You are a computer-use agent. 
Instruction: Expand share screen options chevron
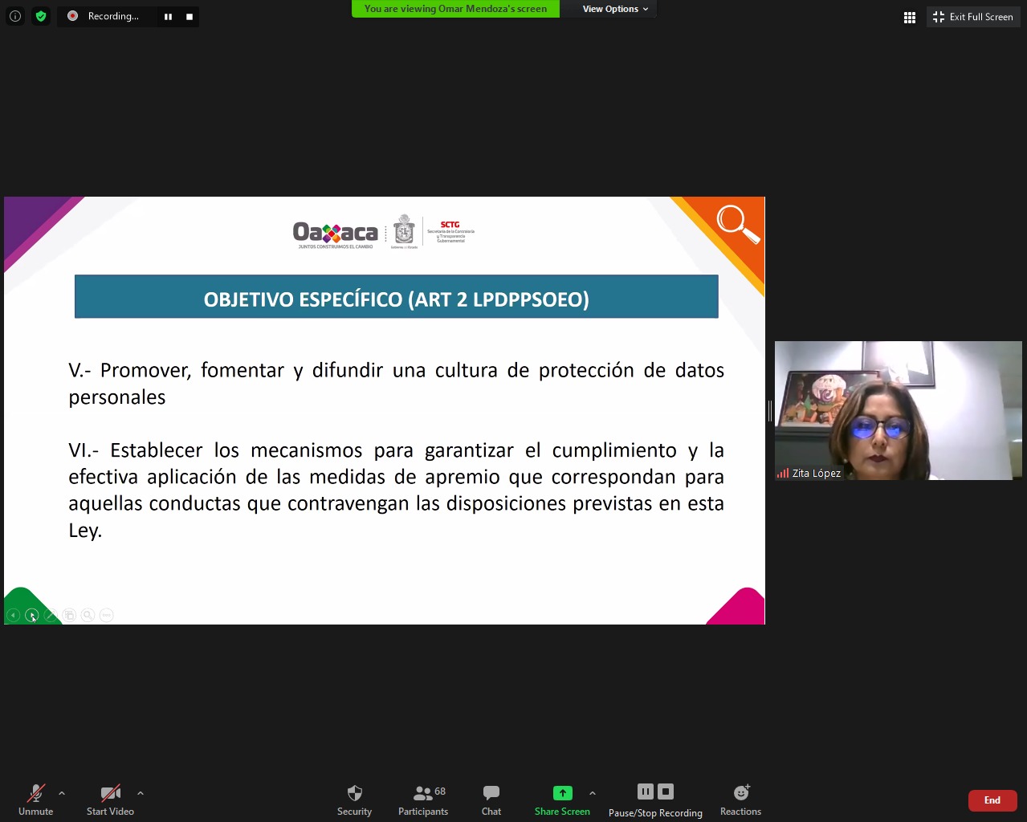pos(593,793)
